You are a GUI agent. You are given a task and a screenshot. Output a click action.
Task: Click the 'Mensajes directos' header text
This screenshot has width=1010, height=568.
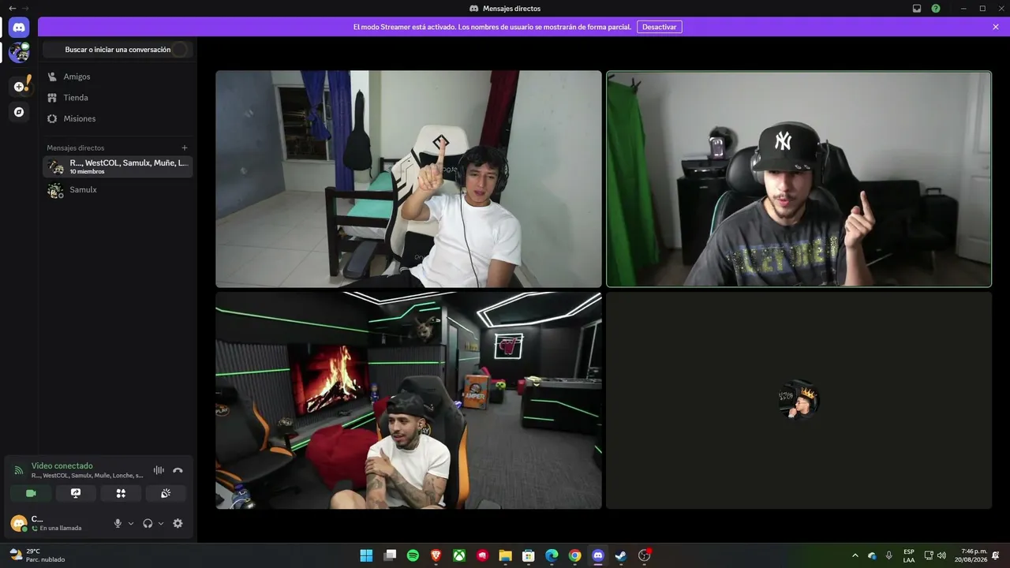pos(76,148)
